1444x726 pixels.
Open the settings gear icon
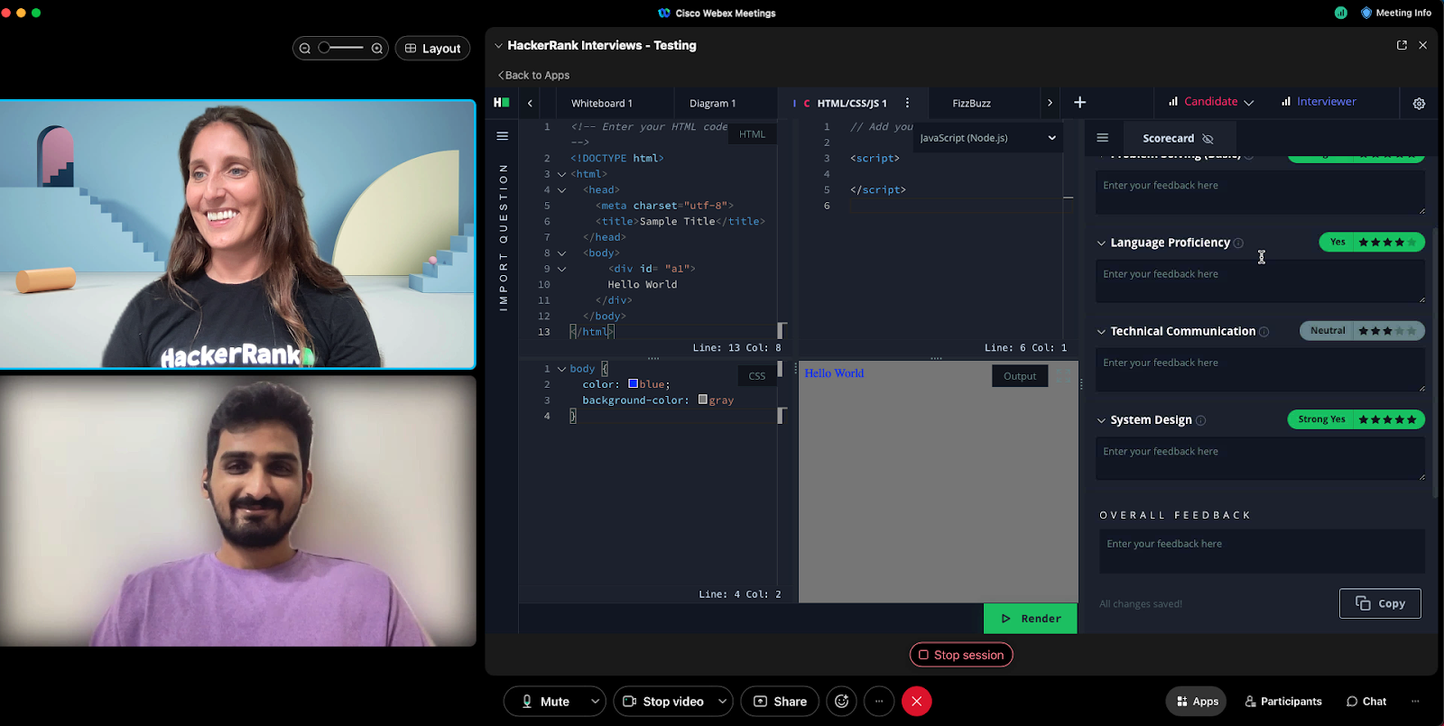(x=1419, y=104)
